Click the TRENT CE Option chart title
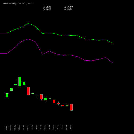Screen dimensions: 134x134 point(18,4)
